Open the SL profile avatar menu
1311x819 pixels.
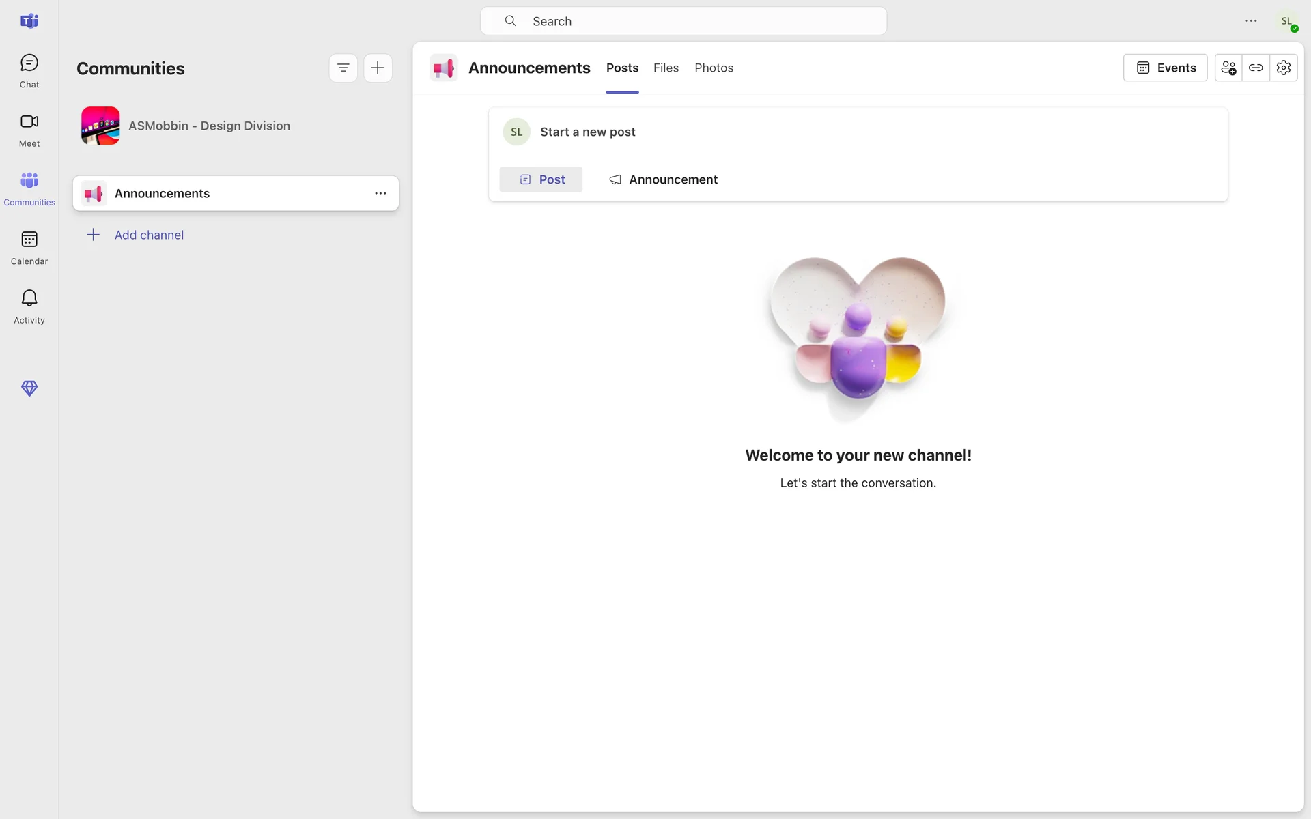[x=1287, y=21]
